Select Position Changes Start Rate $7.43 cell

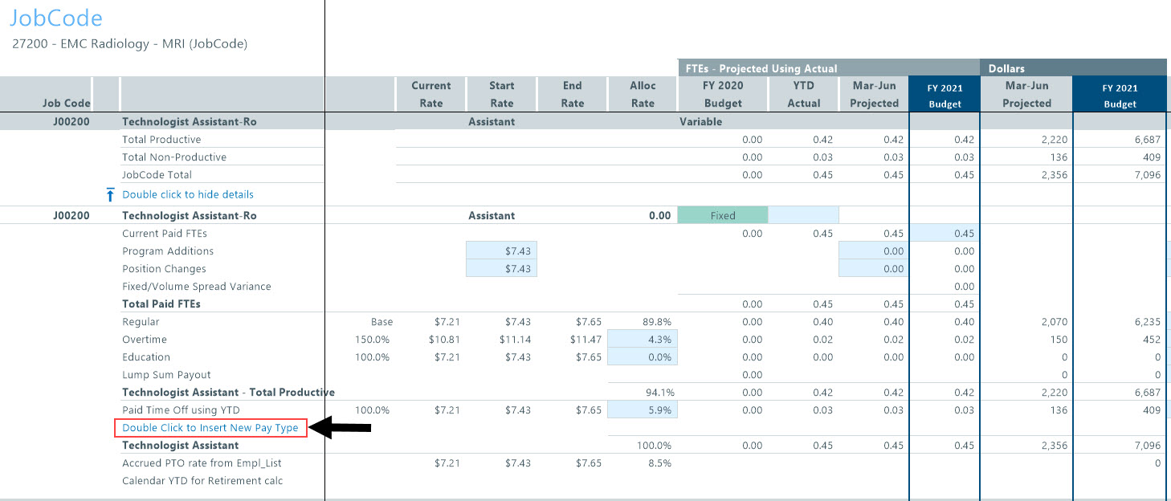click(x=501, y=269)
